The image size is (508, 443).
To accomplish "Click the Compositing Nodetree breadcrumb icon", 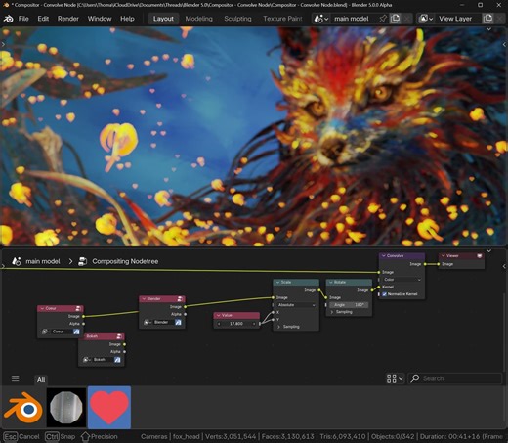I will pos(83,261).
